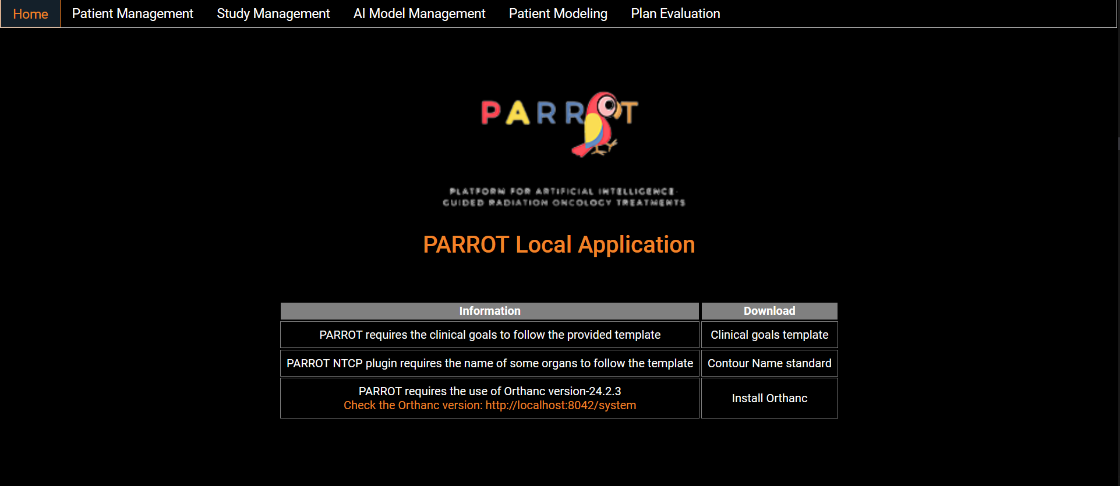This screenshot has width=1120, height=486.
Task: Click the platform tagline under the logo
Action: tap(563, 197)
